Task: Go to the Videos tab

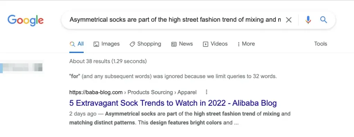Action: coord(215,44)
